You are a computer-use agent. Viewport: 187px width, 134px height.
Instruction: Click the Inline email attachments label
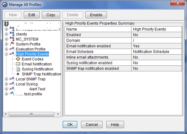tap(87, 57)
